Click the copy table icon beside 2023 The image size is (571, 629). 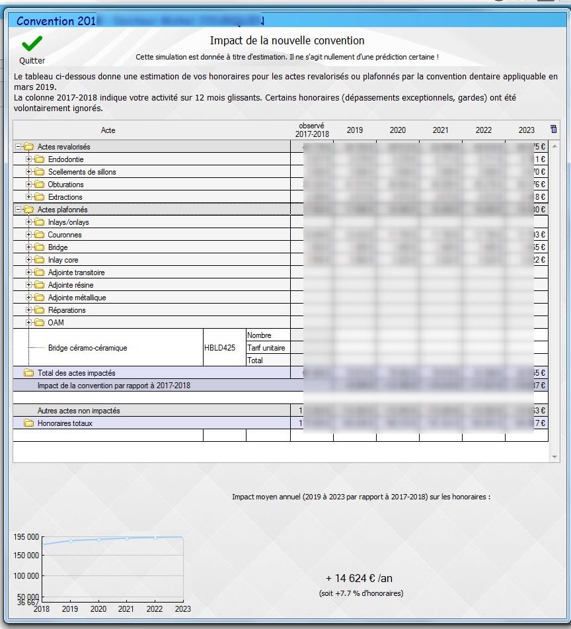pyautogui.click(x=553, y=129)
